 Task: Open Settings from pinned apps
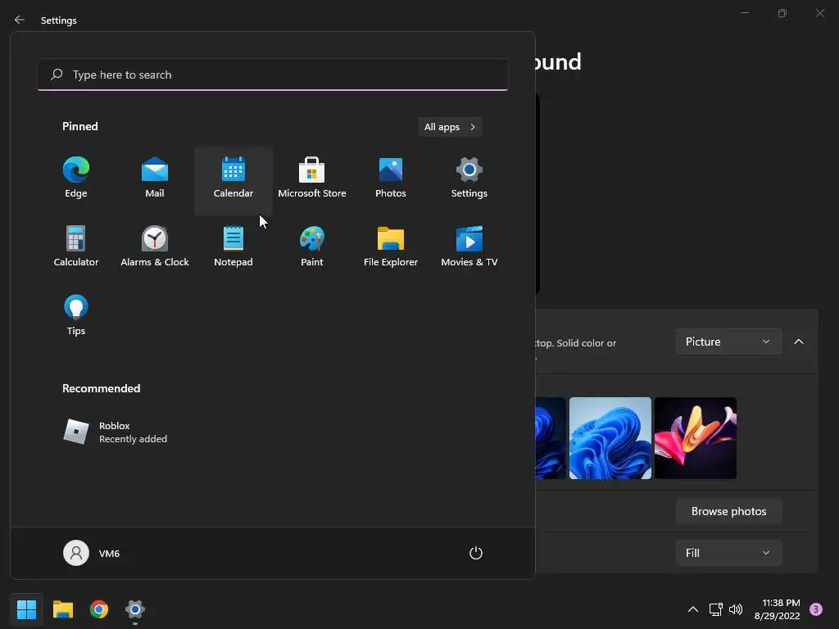(469, 178)
